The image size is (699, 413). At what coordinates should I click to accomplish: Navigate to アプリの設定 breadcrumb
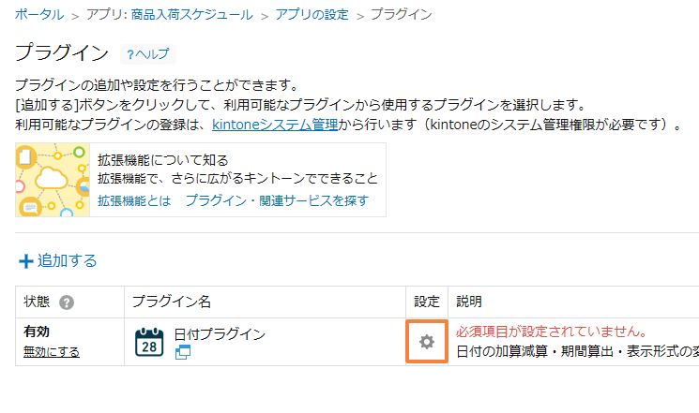[312, 15]
